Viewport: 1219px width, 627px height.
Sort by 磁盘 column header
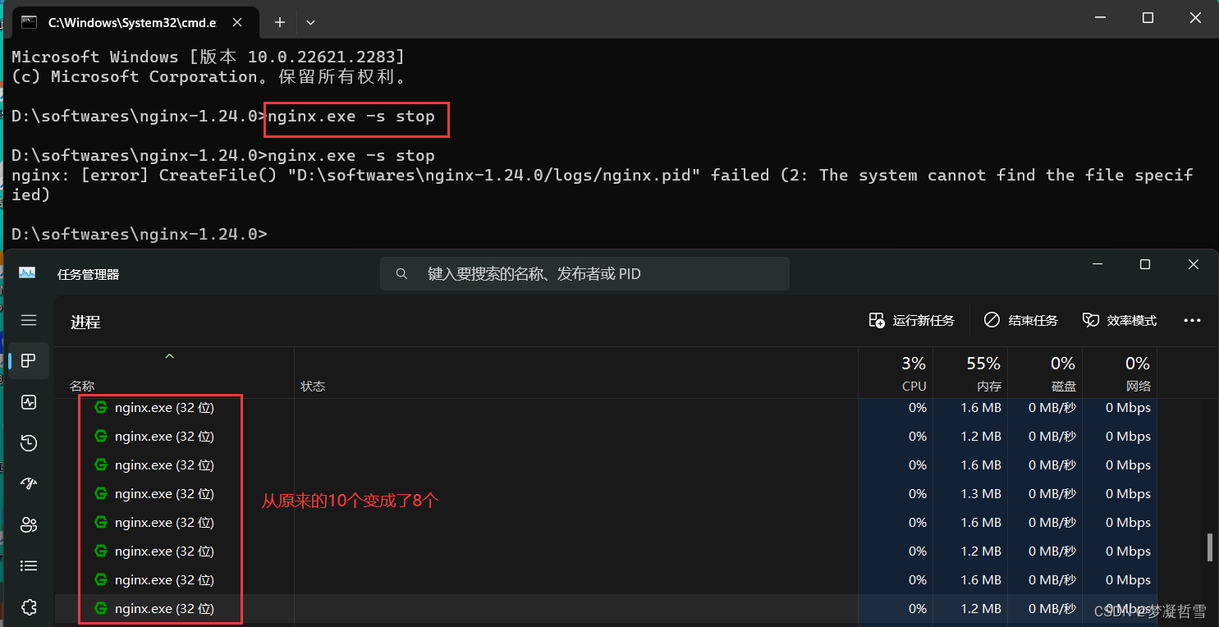click(x=1045, y=373)
